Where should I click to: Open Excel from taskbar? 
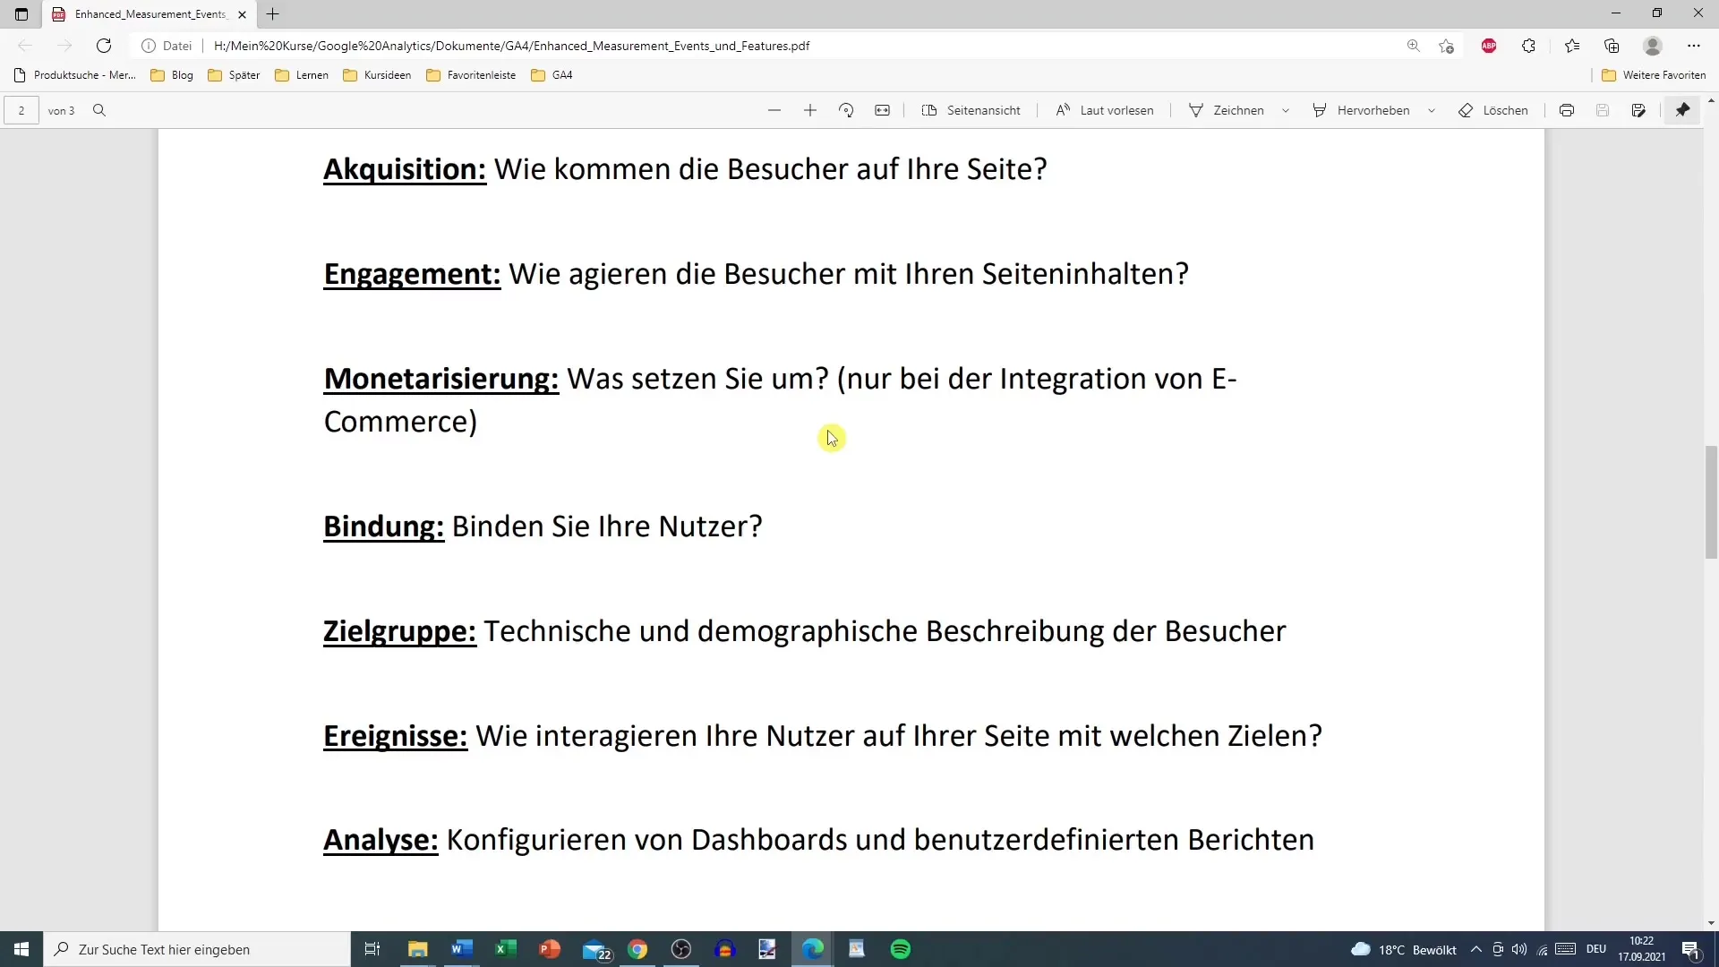point(506,949)
